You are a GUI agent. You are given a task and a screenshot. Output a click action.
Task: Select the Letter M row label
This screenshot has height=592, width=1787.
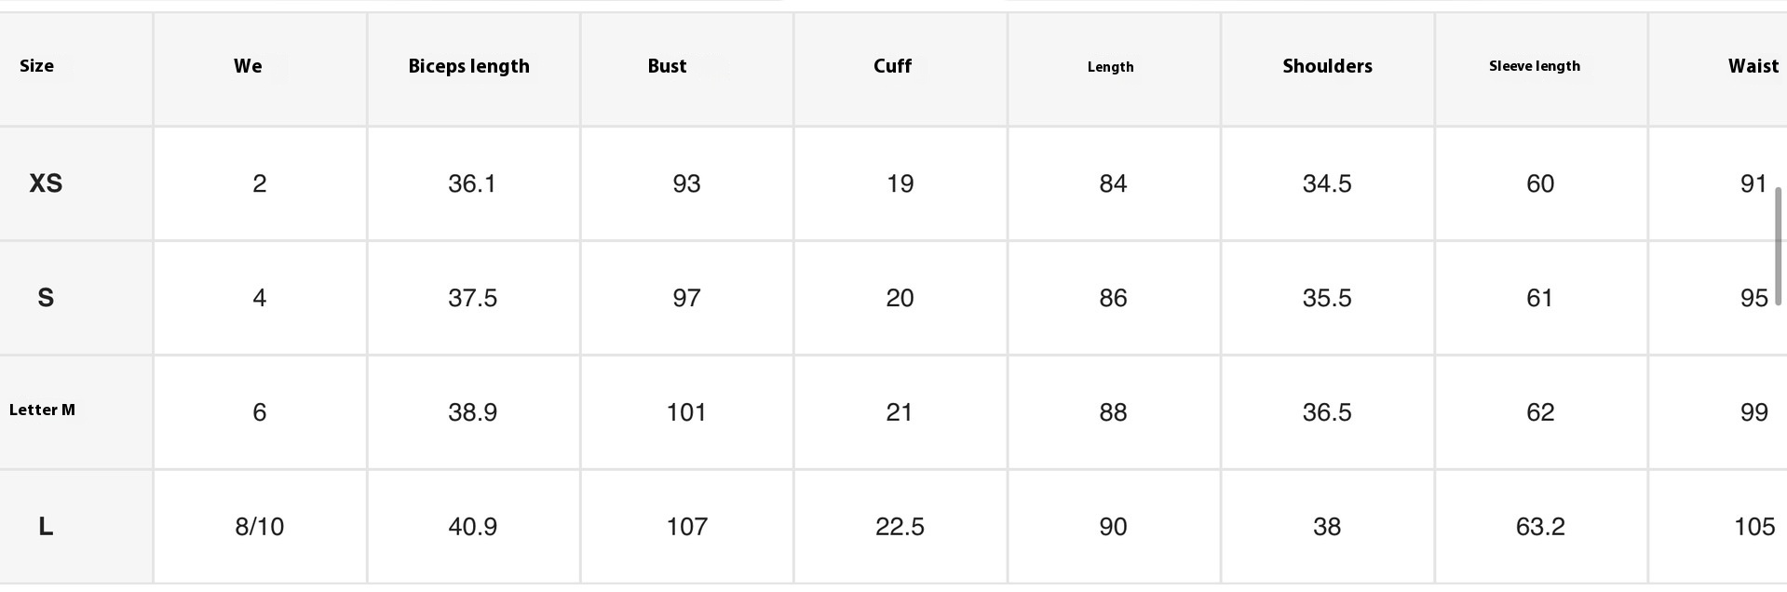point(42,410)
